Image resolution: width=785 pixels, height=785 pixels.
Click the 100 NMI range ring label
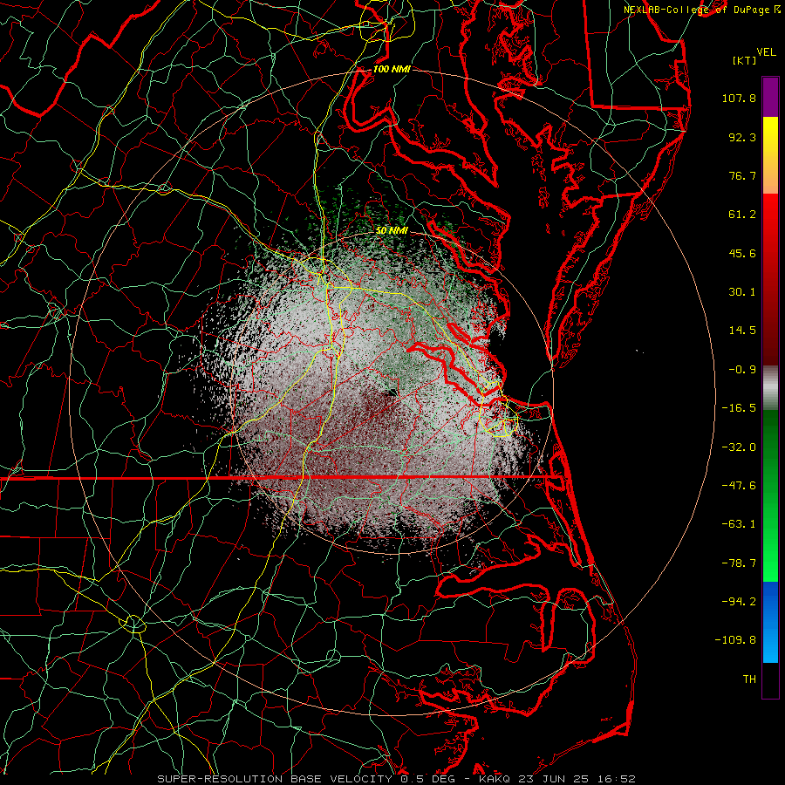pos(392,69)
